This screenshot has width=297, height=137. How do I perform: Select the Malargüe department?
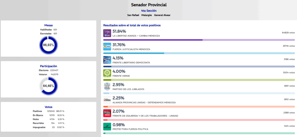click(146, 15)
